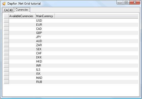Click the AvailableCurrencies cell in JPY row
This screenshot has width=142, height=99.
click(22, 37)
